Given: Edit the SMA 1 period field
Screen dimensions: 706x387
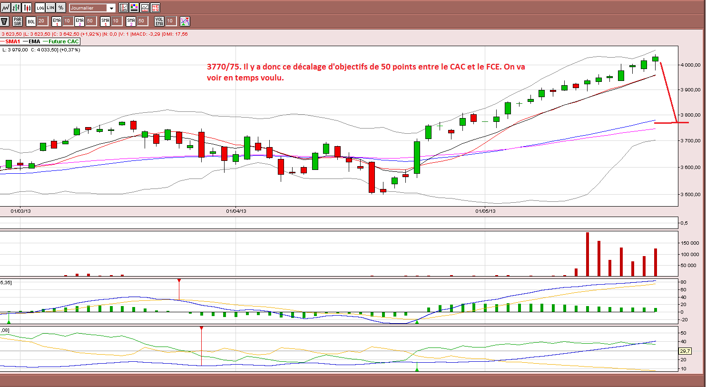Looking at the screenshot, I should (116, 21).
